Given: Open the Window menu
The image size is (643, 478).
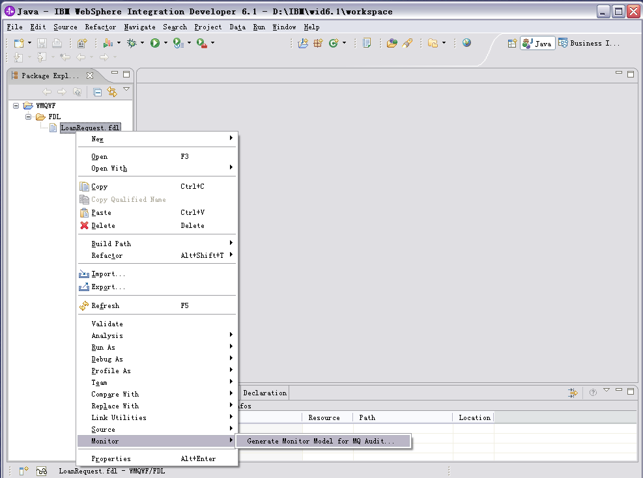Looking at the screenshot, I should [284, 27].
